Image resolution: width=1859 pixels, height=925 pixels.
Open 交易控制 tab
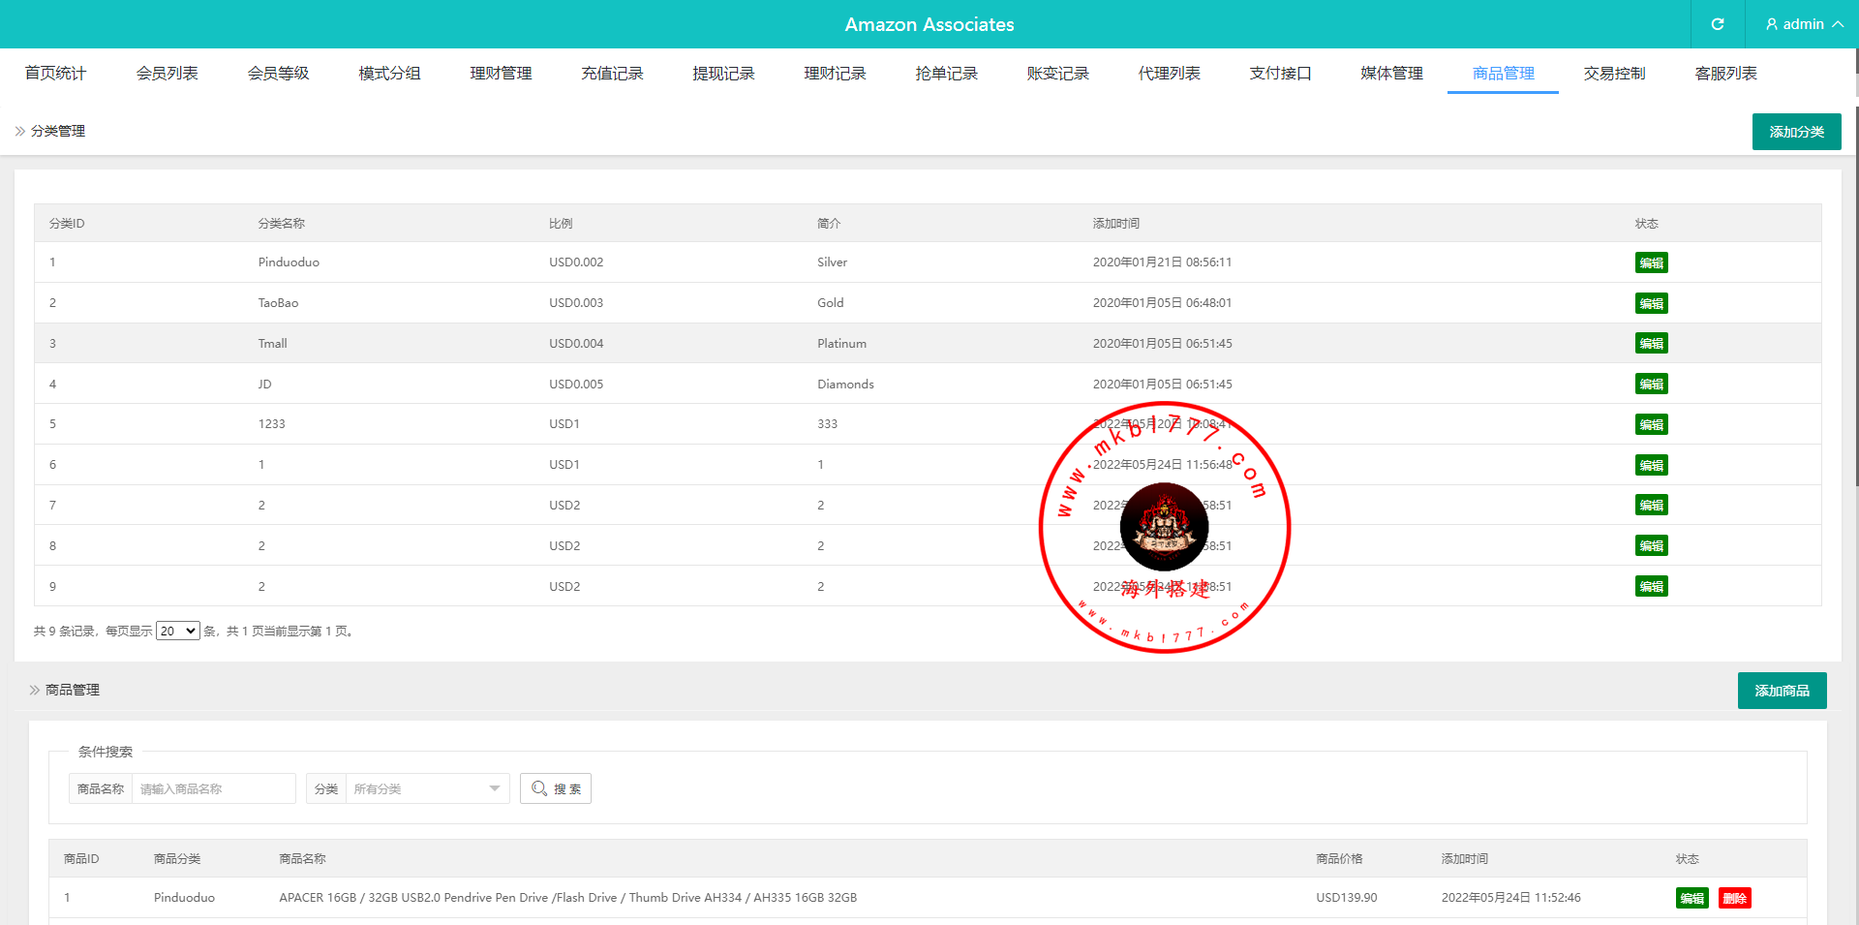click(x=1614, y=73)
